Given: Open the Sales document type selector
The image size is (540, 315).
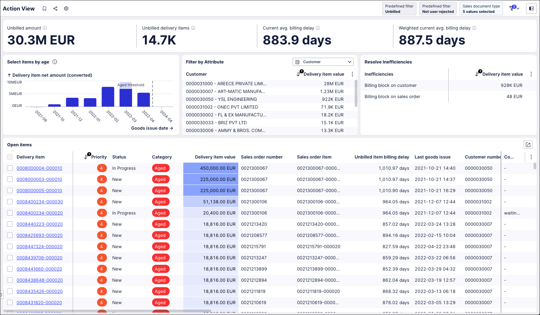Looking at the screenshot, I should (481, 8).
